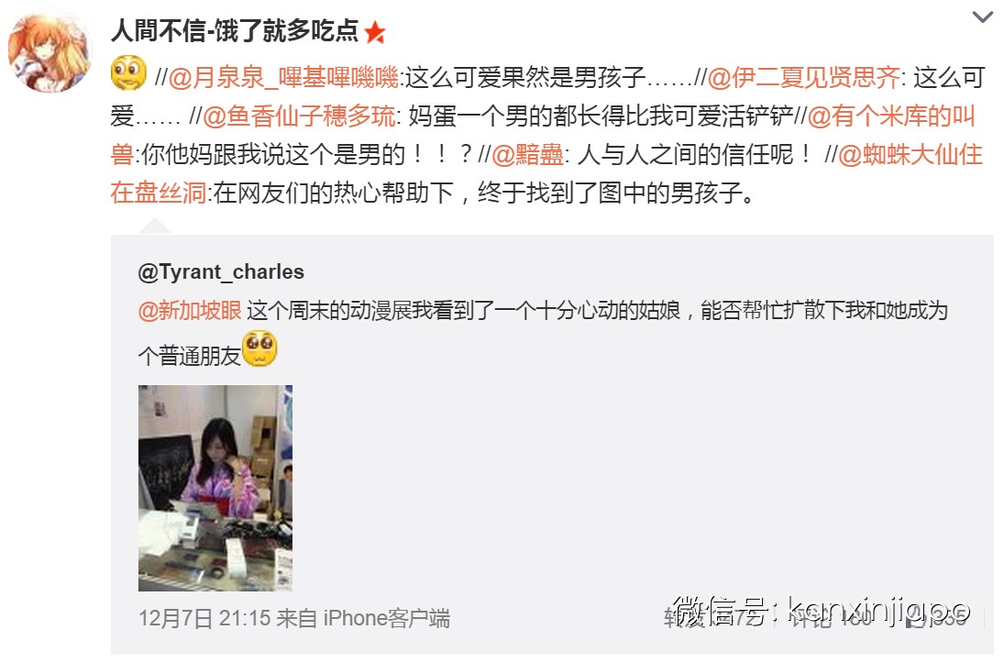Go to @鱼香仙子穗多琉 user page

[299, 116]
